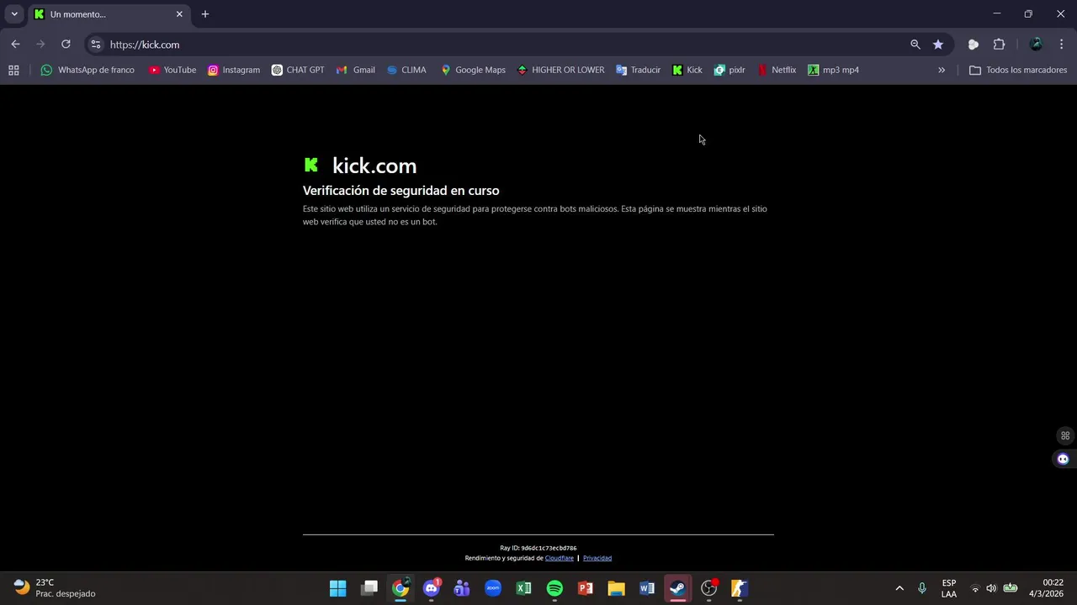This screenshot has width=1077, height=605.
Task: Open the Windows Start menu
Action: tap(338, 588)
